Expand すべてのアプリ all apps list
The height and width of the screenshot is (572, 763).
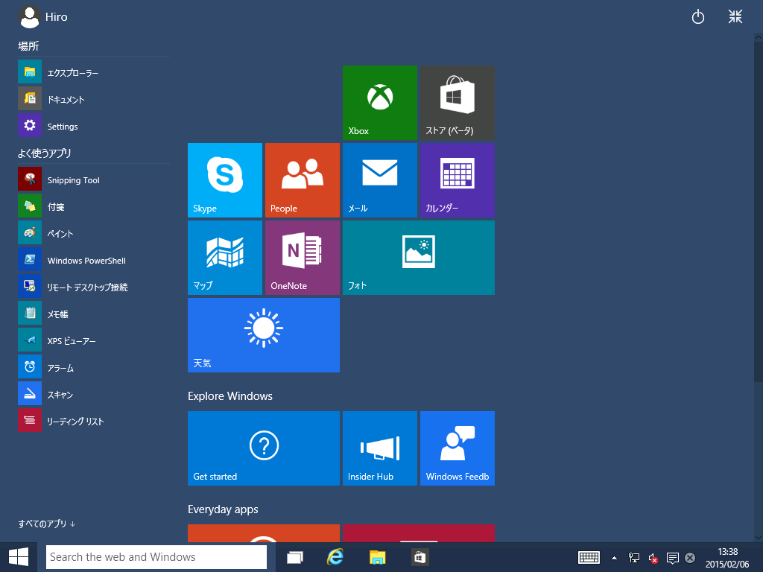tap(47, 524)
